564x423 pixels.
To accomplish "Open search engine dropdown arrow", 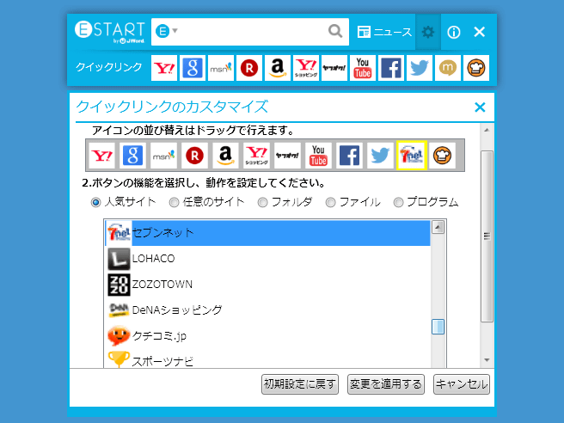I will point(175,31).
